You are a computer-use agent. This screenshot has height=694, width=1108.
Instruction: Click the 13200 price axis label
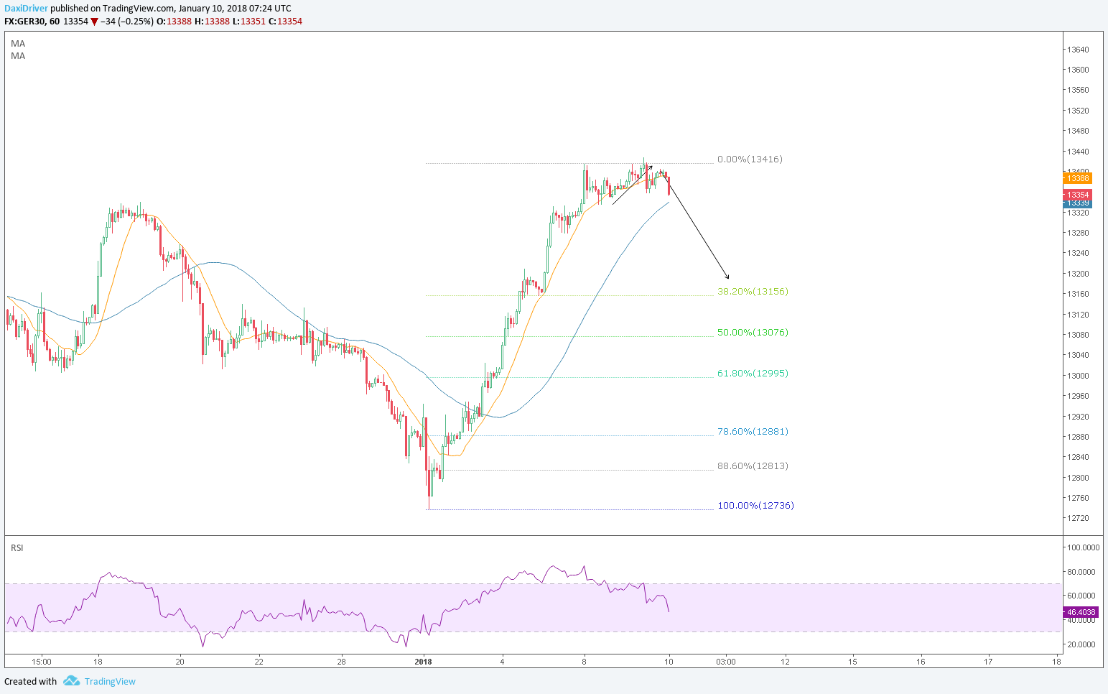pyautogui.click(x=1078, y=274)
